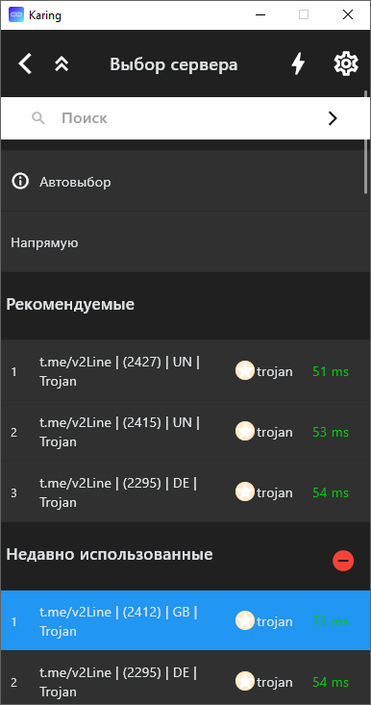The height and width of the screenshot is (705, 371).
Task: Expand search options with right chevron
Action: 333,118
